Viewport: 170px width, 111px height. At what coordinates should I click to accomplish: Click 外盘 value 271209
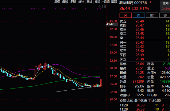(x=138, y=81)
